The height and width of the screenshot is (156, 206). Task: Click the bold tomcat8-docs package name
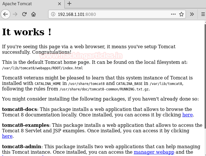click(x=19, y=109)
